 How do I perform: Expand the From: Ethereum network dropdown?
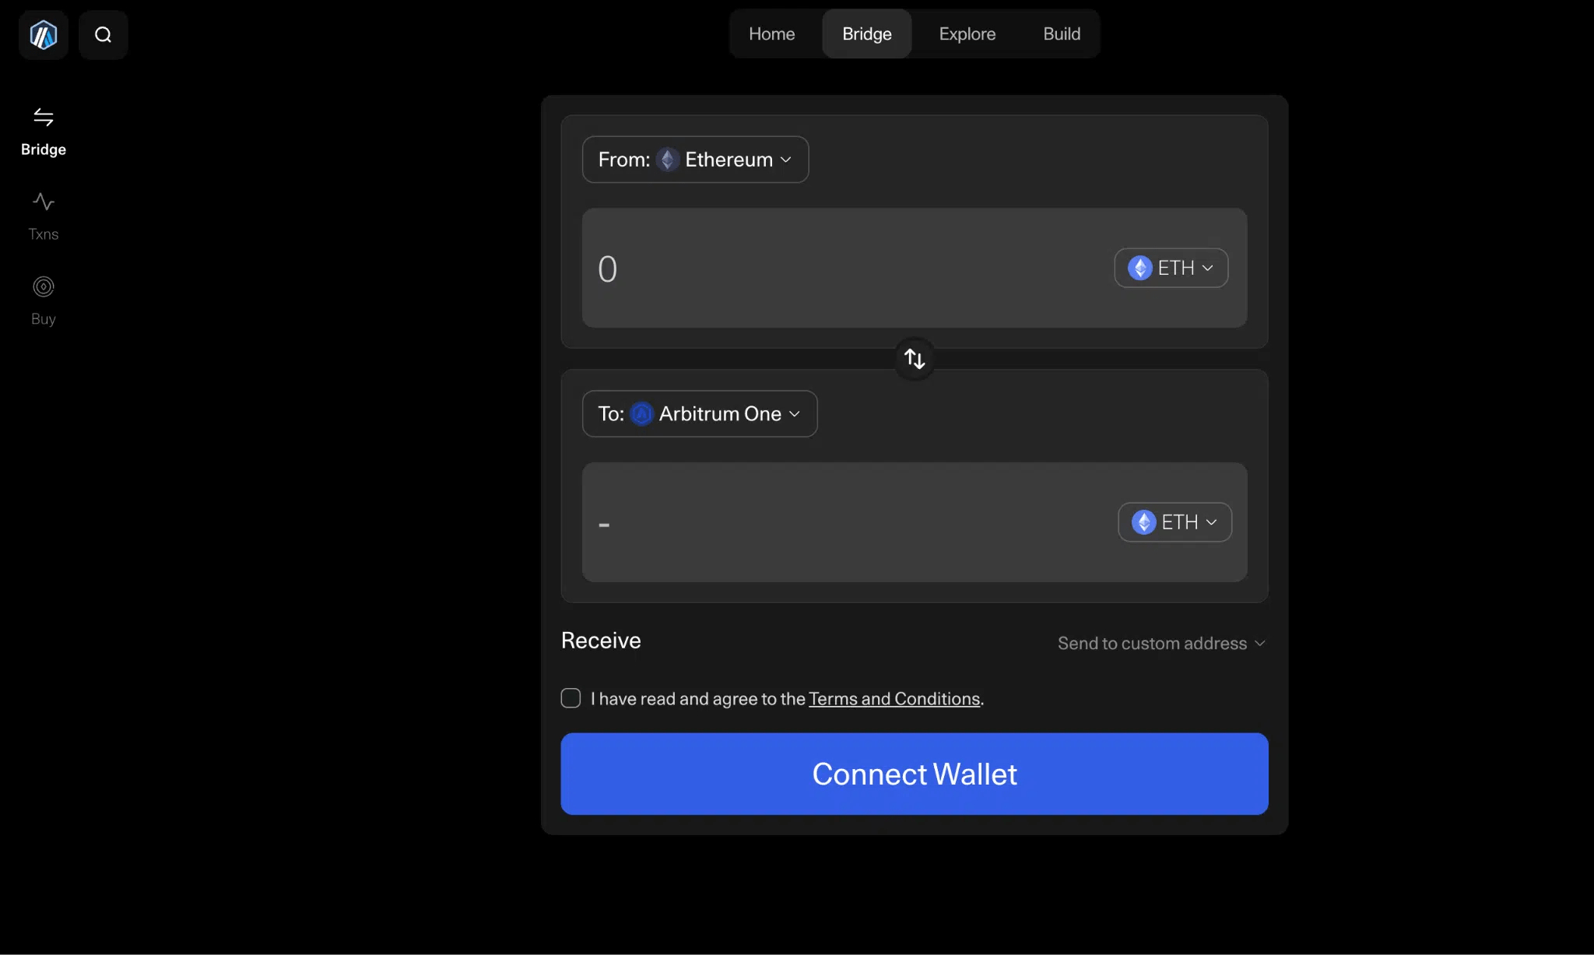coord(696,160)
